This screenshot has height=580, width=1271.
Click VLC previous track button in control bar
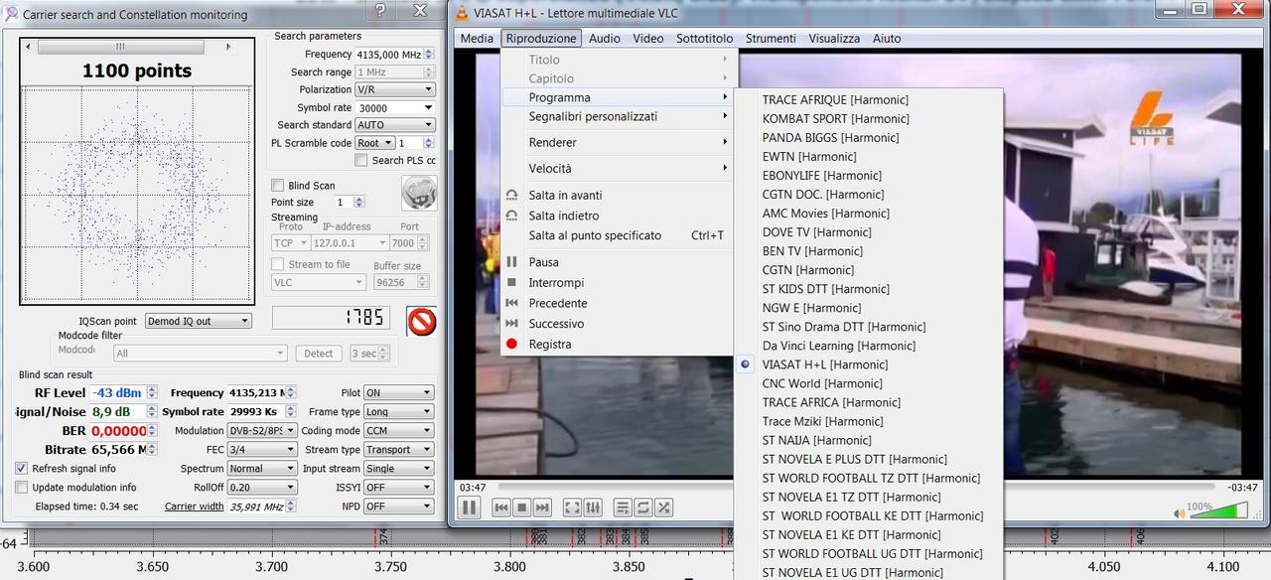(501, 507)
